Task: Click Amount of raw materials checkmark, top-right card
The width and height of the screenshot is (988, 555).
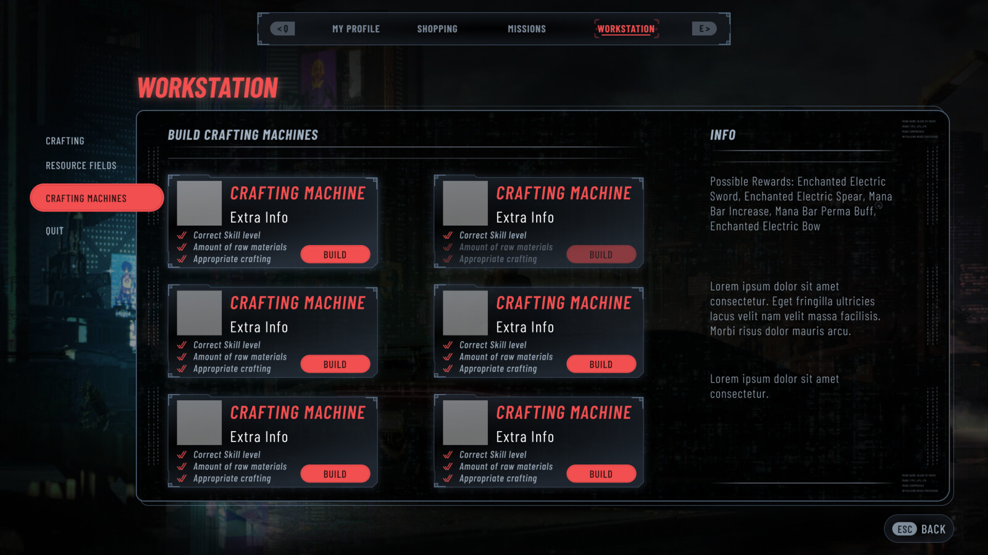Action: (448, 247)
